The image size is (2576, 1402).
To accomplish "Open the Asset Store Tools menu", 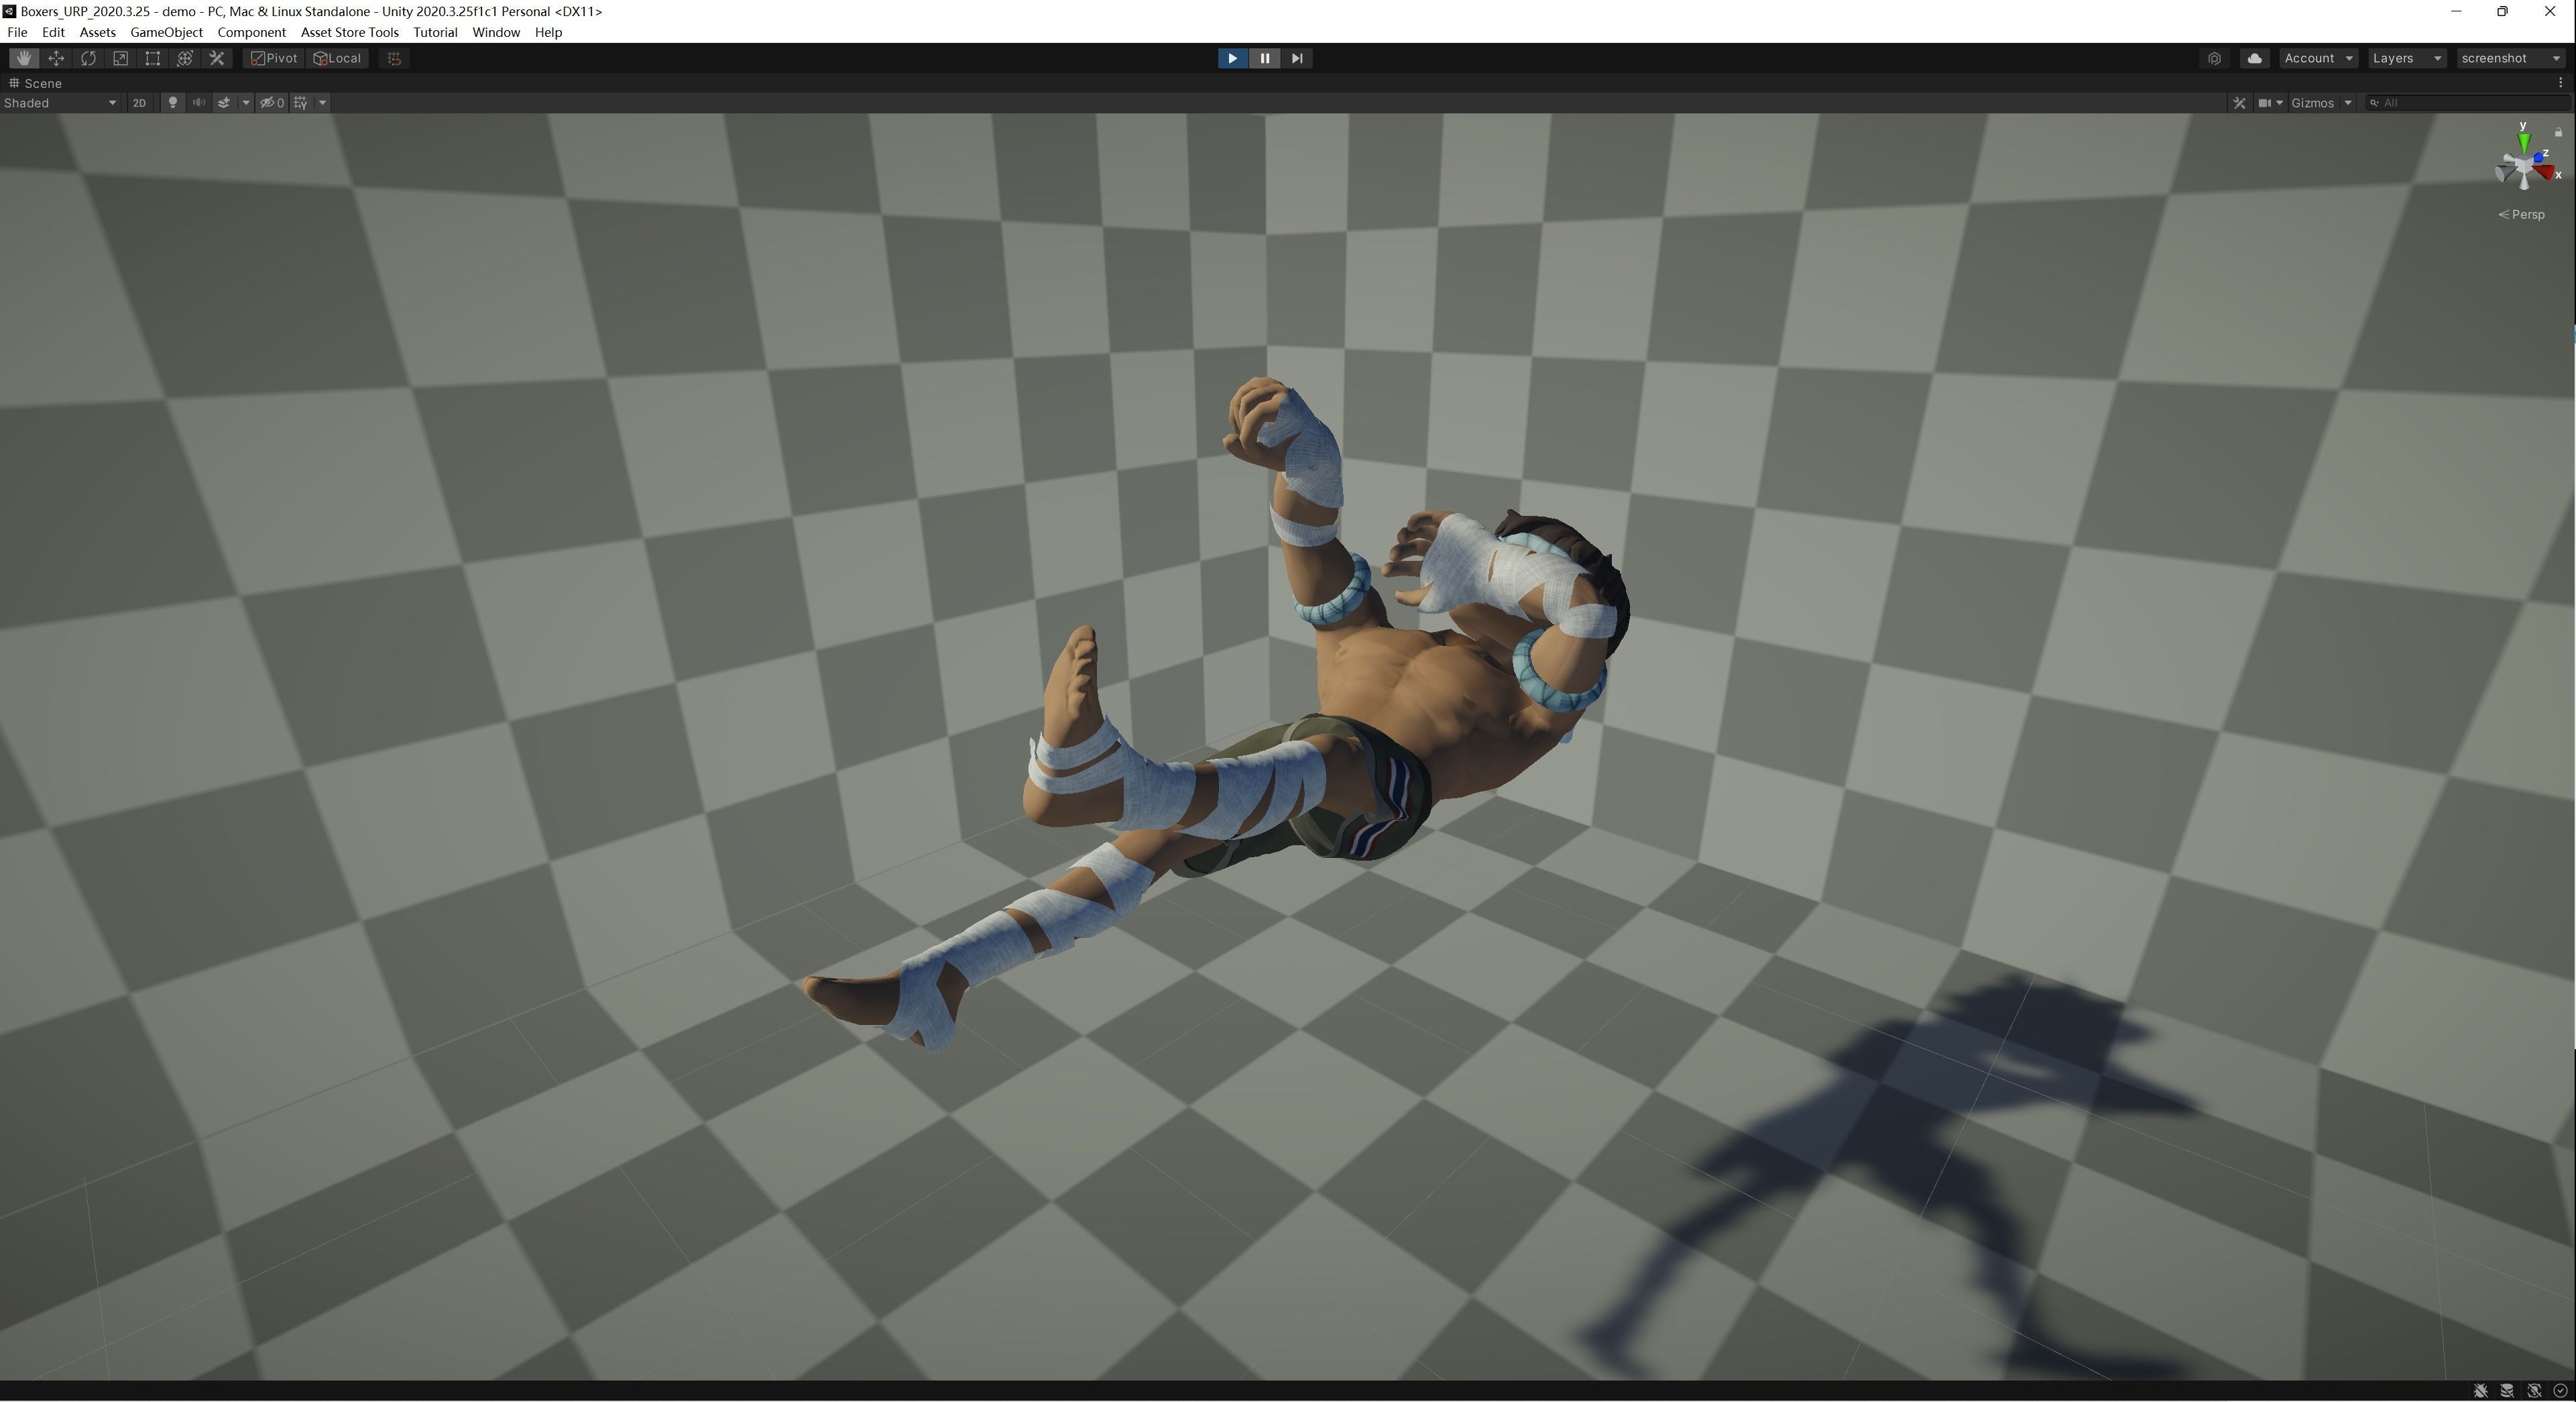I will pyautogui.click(x=349, y=32).
